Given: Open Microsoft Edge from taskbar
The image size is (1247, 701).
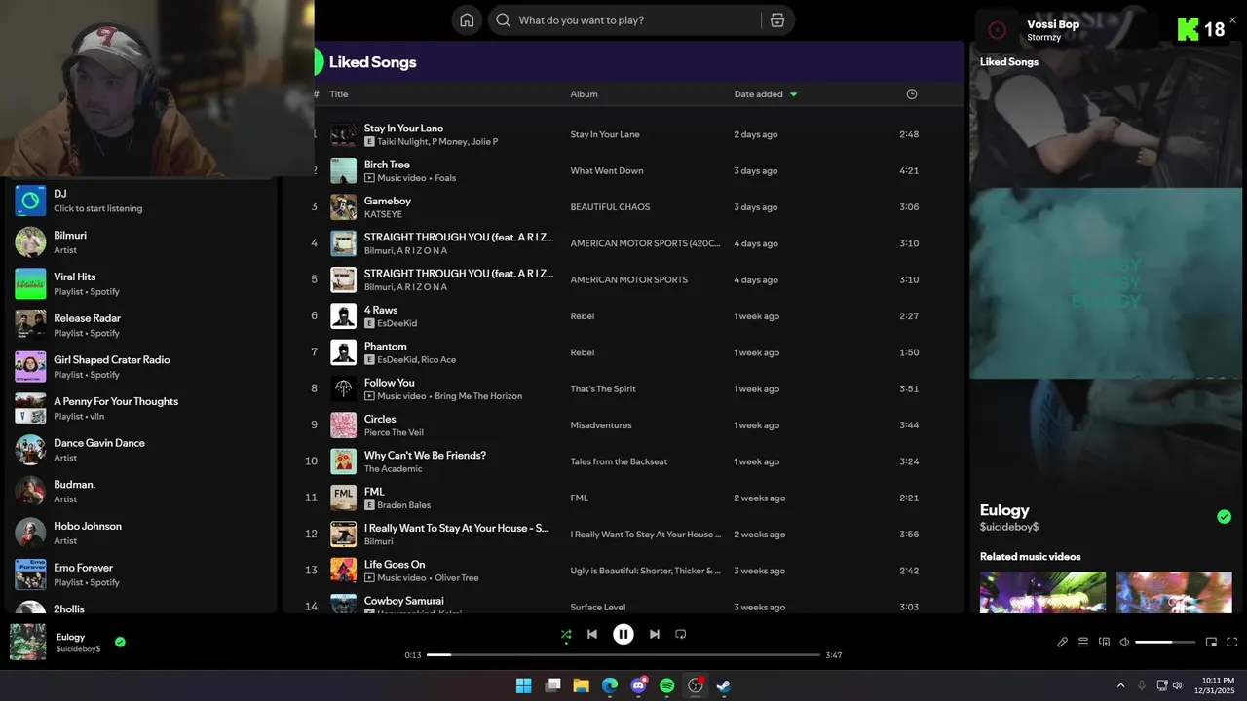Looking at the screenshot, I should tap(610, 685).
